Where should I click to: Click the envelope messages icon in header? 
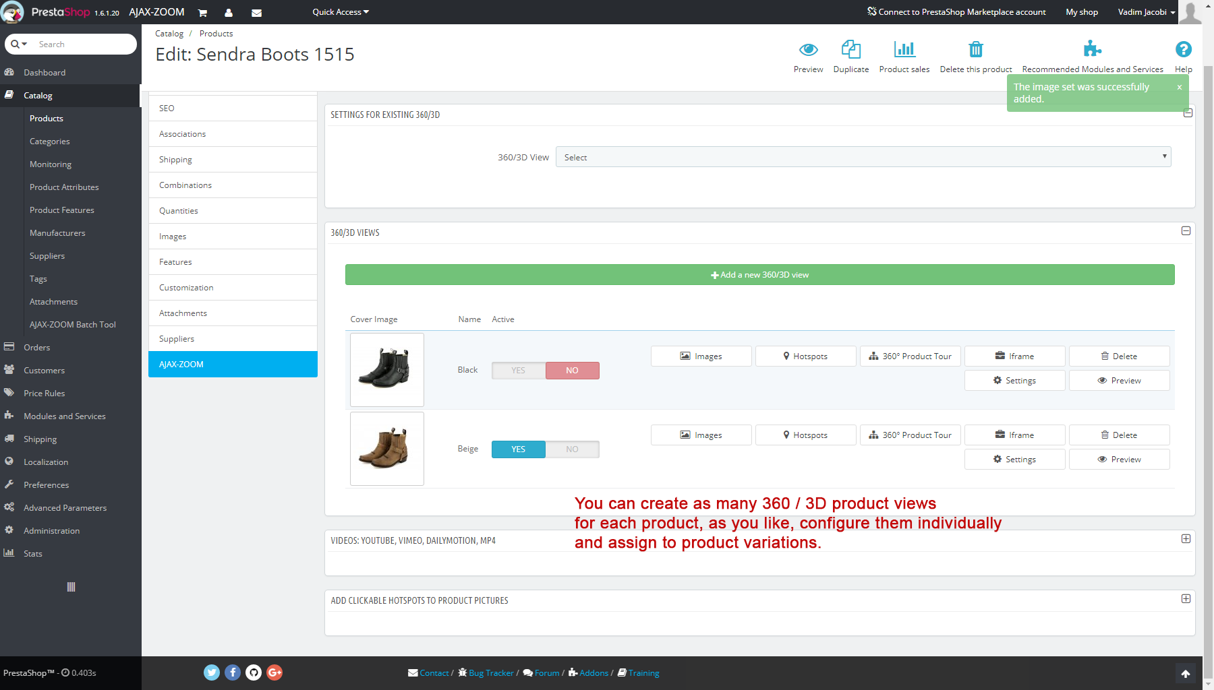tap(256, 13)
